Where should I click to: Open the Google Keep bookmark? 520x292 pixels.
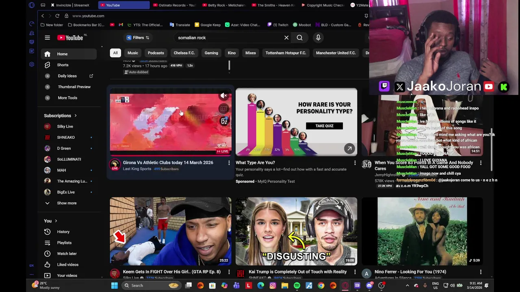208,25
